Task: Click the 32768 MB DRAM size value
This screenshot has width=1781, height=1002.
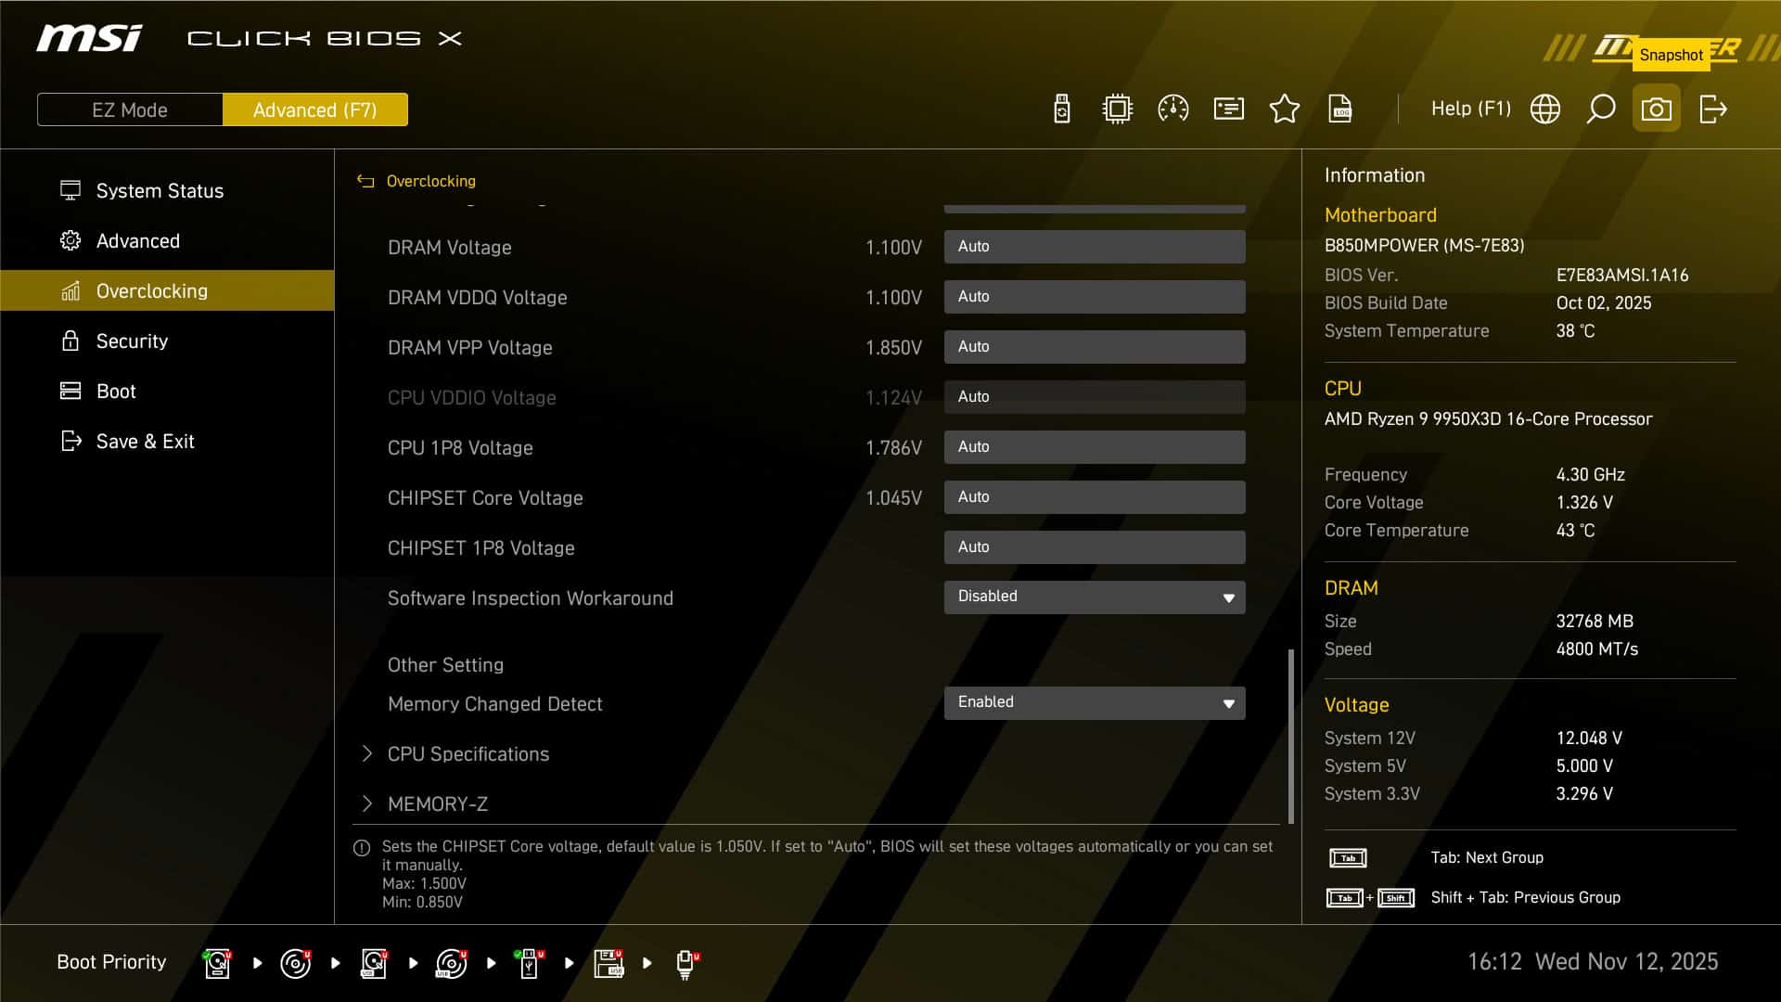Action: 1595,622
